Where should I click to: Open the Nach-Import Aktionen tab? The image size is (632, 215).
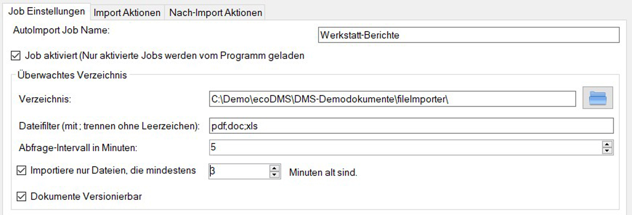click(215, 13)
